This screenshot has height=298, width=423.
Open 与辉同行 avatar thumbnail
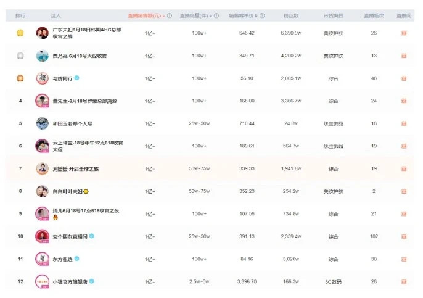[43, 78]
